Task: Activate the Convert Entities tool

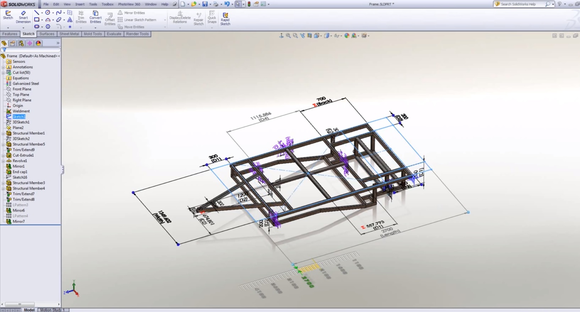Action: (95, 17)
